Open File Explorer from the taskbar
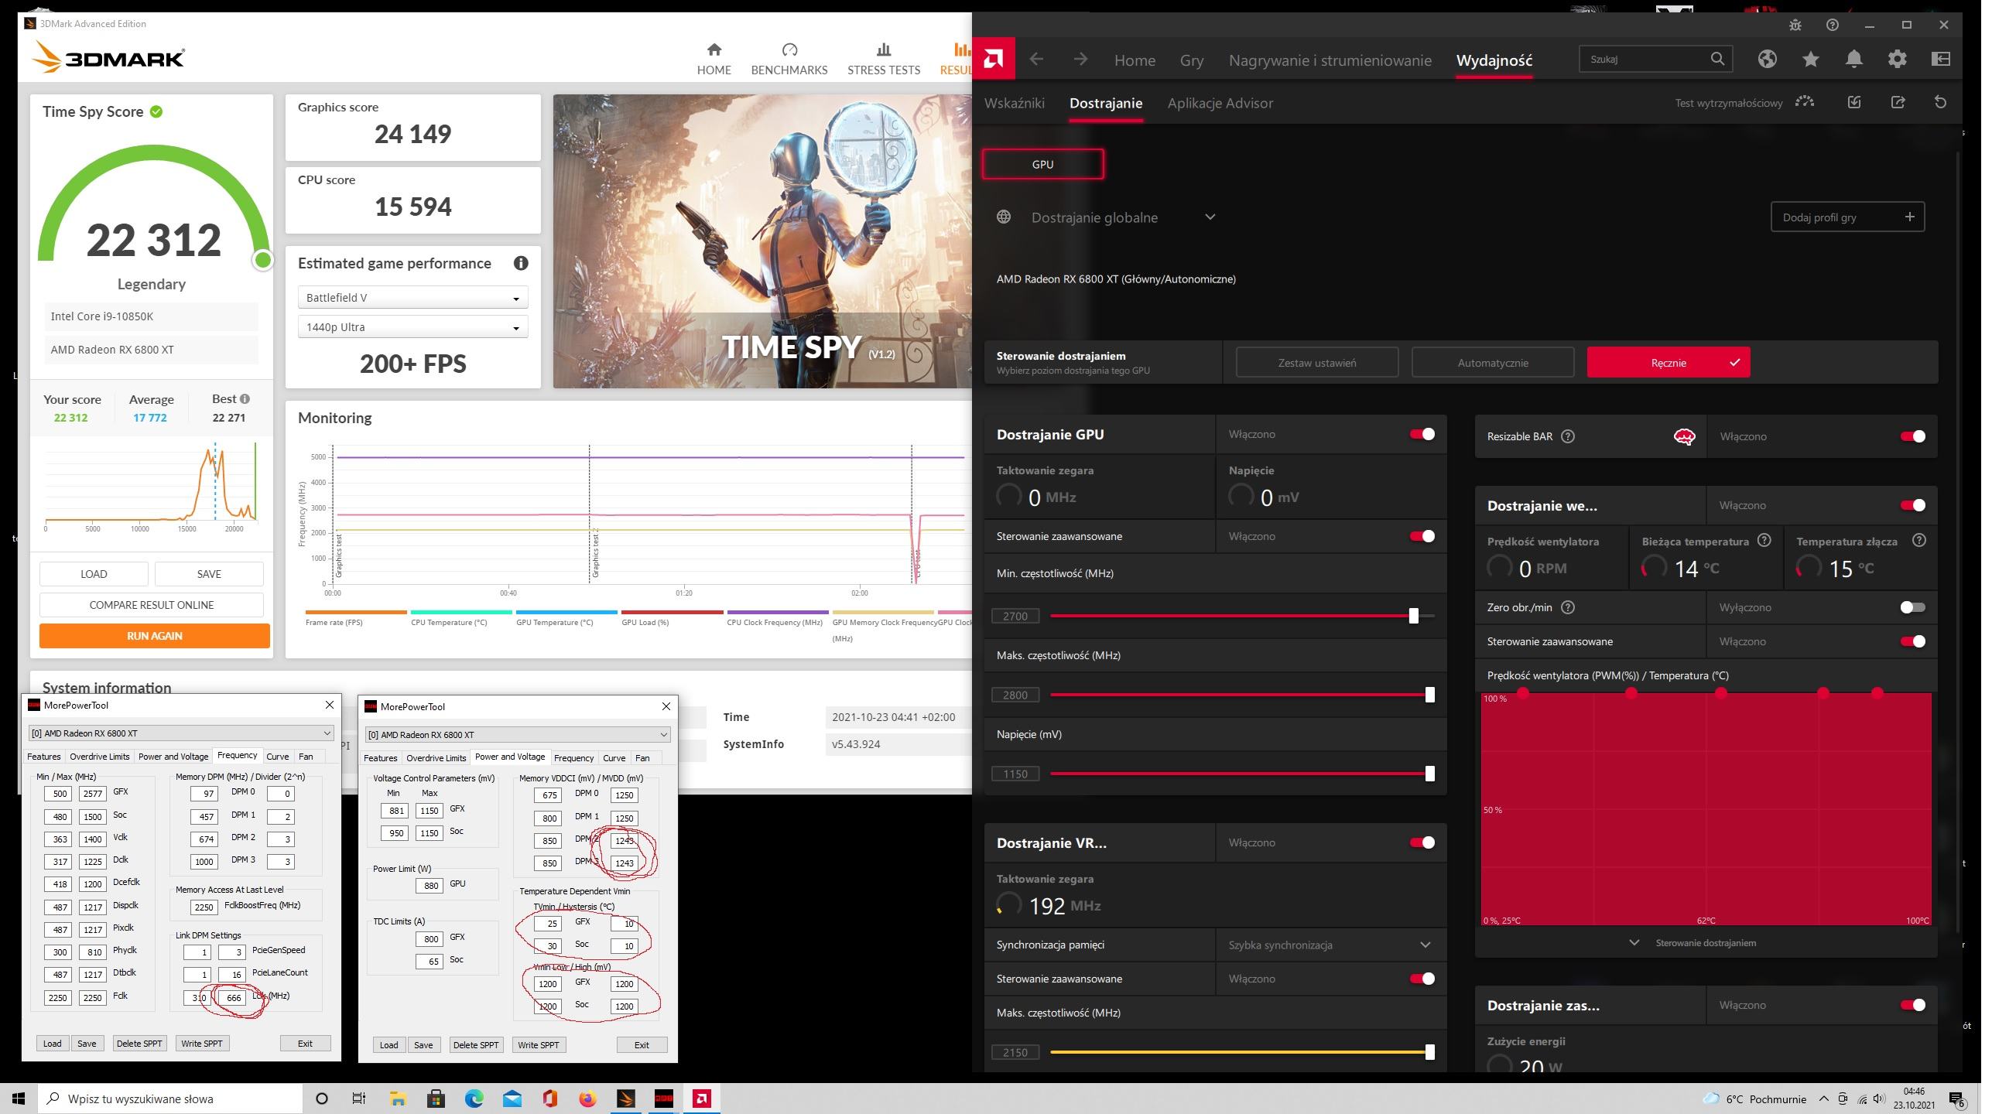Viewport: 1992px width, 1114px height. (398, 1099)
